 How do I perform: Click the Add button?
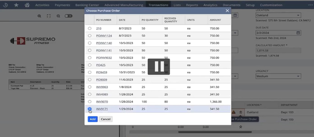[x=93, y=119]
